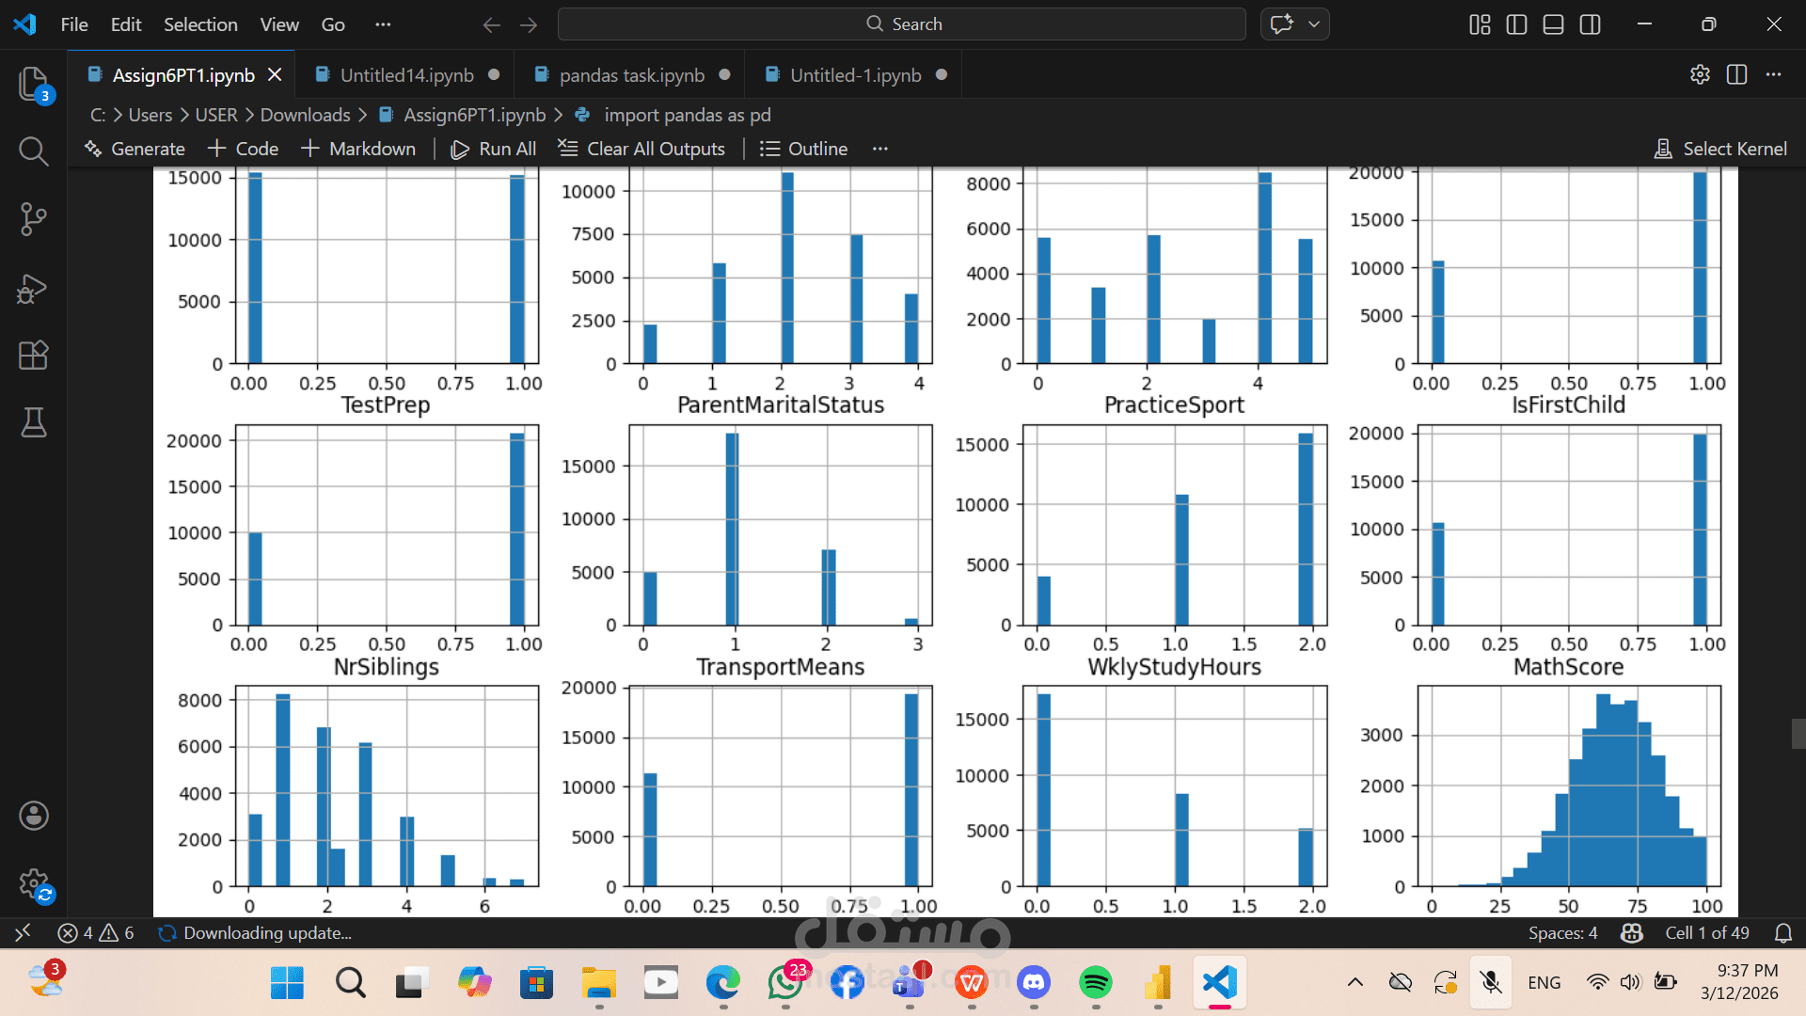This screenshot has width=1806, height=1016.
Task: Expand hidden menu bar items ellipsis
Action: pyautogui.click(x=382, y=24)
